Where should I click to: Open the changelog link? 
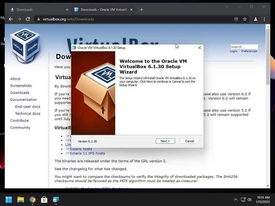pos(78,169)
